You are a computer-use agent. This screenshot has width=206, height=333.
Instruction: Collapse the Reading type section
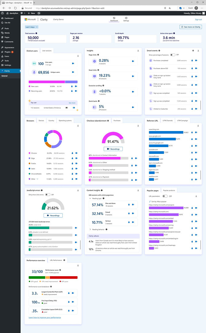click(90, 199)
